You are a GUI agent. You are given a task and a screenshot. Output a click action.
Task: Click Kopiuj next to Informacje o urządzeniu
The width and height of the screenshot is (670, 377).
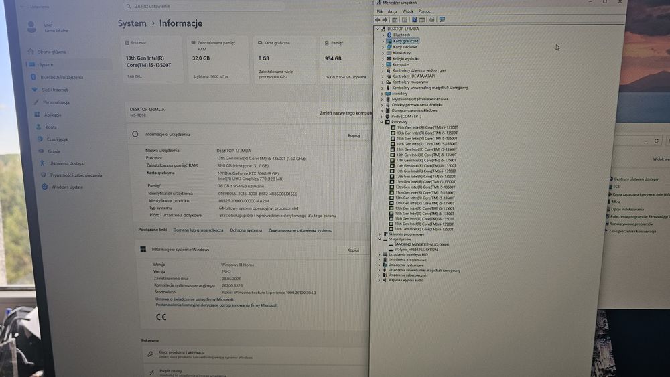click(x=354, y=135)
